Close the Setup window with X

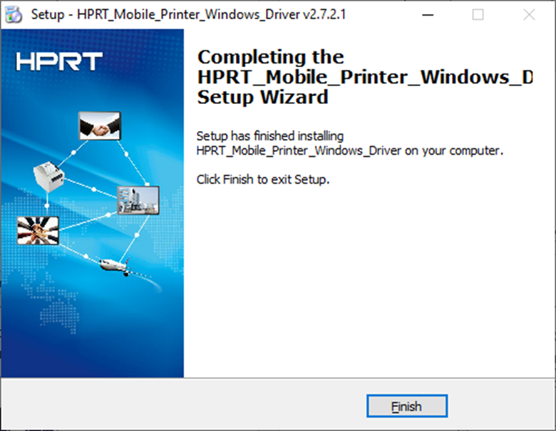tap(529, 14)
